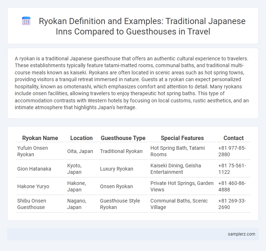Viewport: 266px width, 251px height.
Task: Click the phone number +81 269-33-2690
Action: [232, 204]
